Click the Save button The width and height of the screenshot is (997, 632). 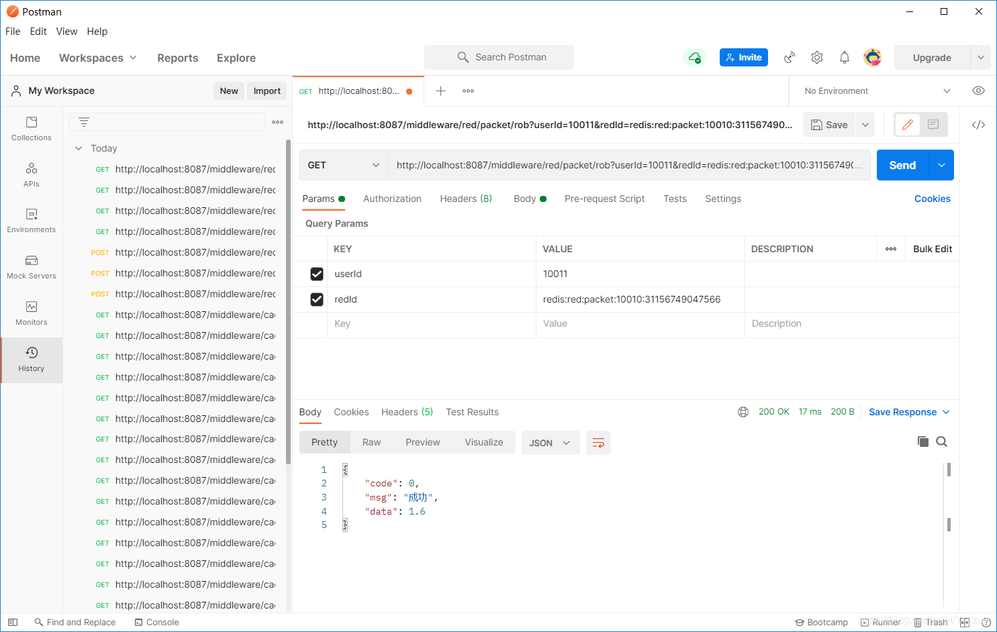(830, 125)
